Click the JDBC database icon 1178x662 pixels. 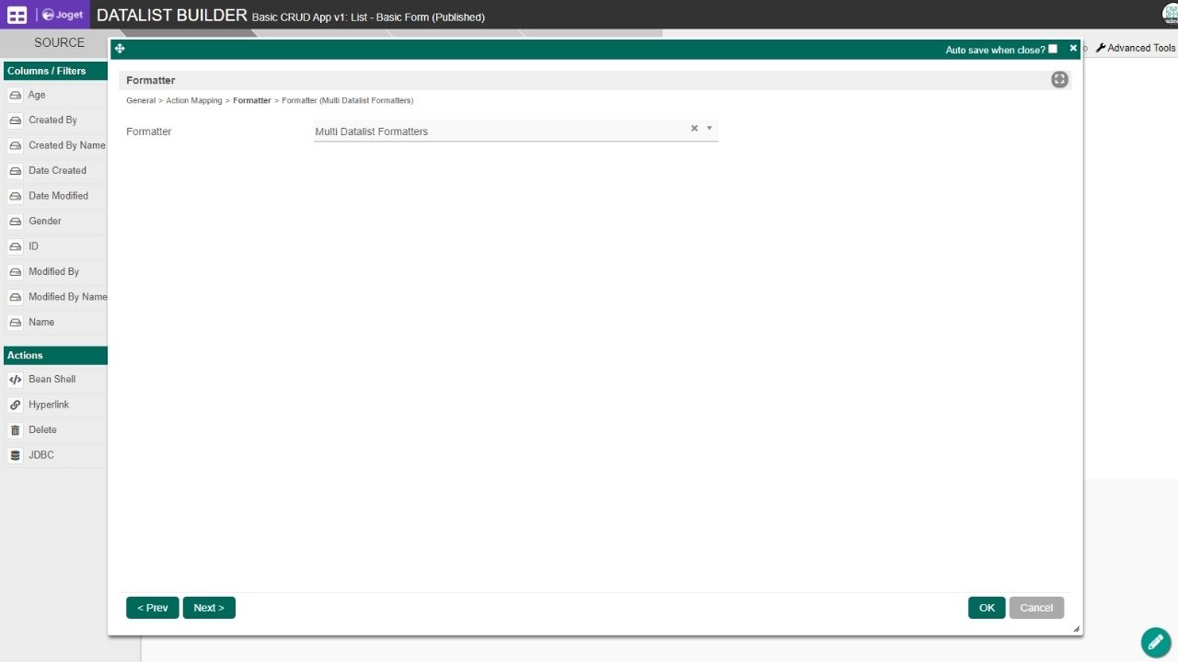(15, 456)
